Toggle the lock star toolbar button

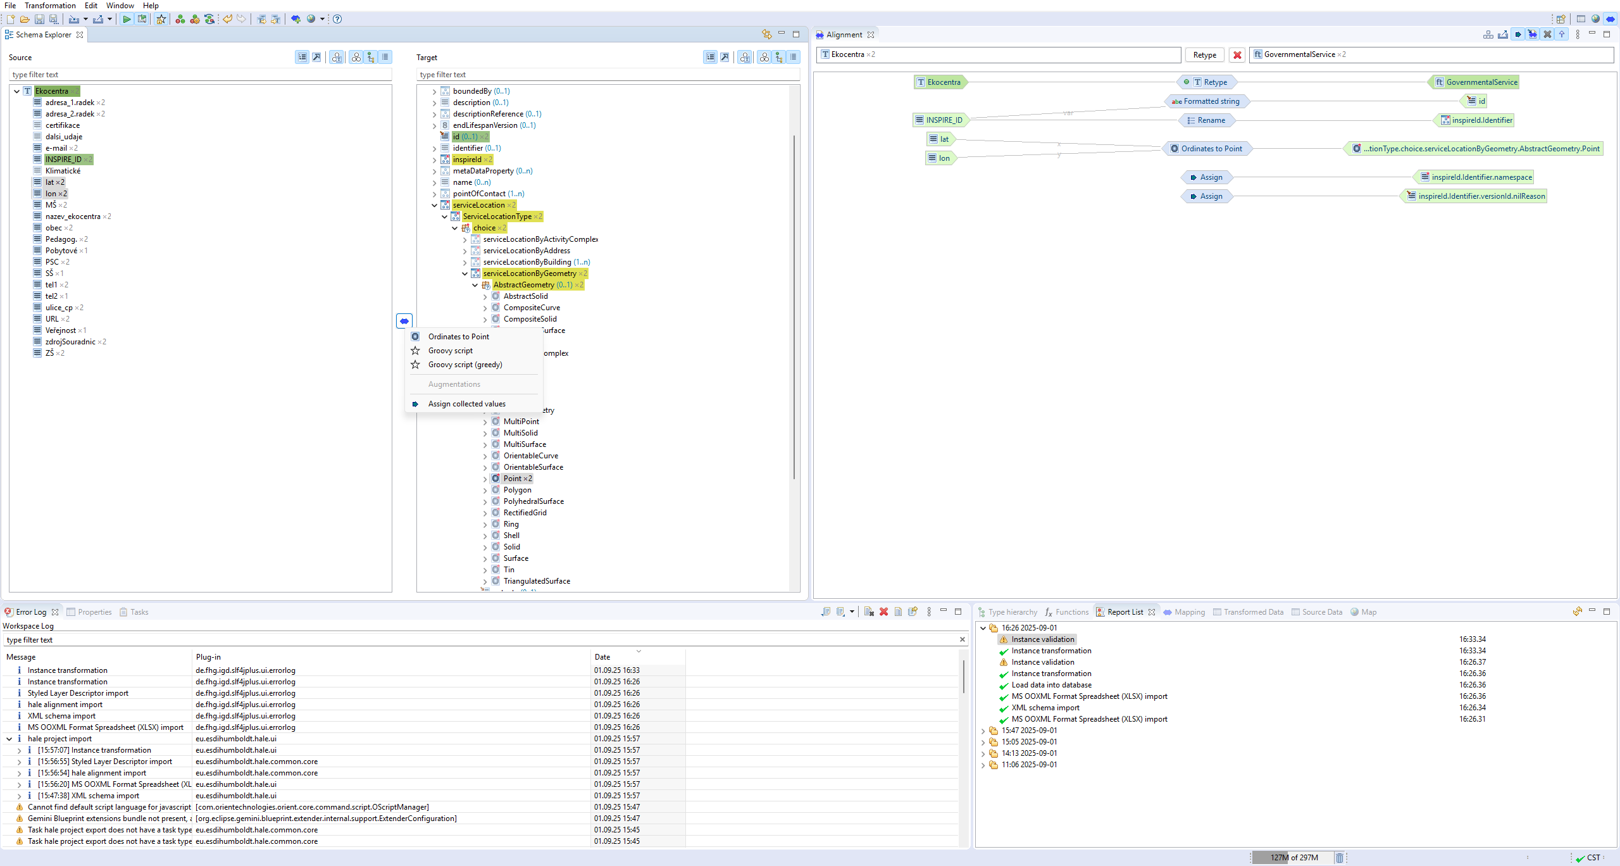tap(161, 19)
